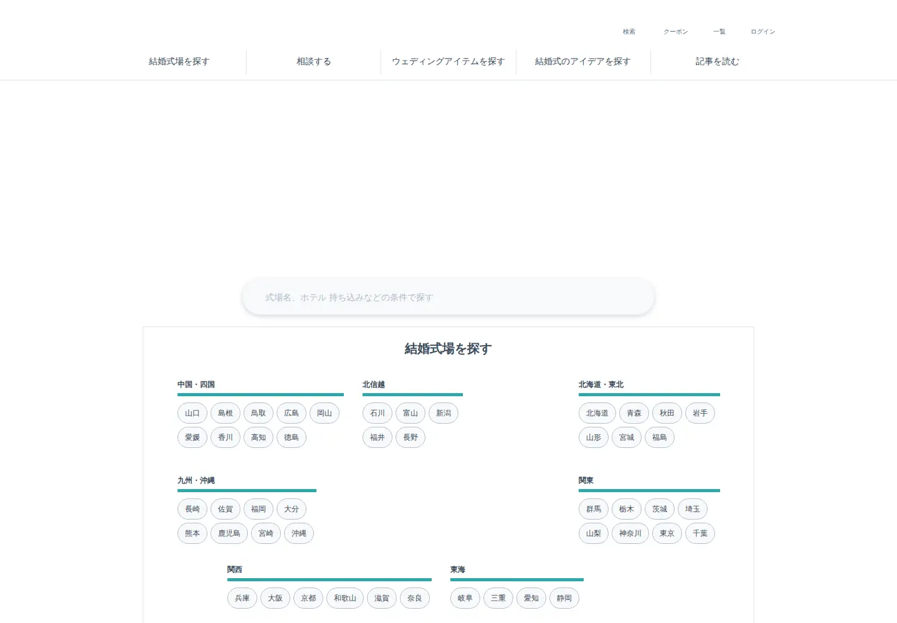The image size is (897, 623).
Task: Select the 高知 prefecture chip
Action: coord(259,437)
